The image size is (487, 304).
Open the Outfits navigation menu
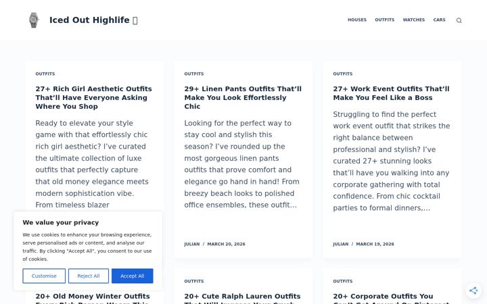click(384, 20)
